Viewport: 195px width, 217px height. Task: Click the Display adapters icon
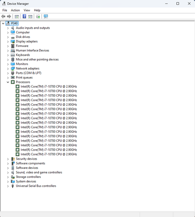(x=13, y=42)
